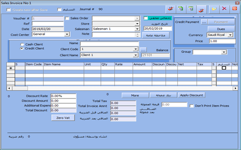Click the بنك عمولة button
This screenshot has width=241, height=150.
(163, 95)
